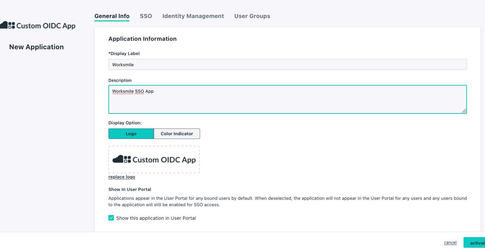Click the replace logo link
Viewport: 485px width, 248px height.
[x=122, y=177]
